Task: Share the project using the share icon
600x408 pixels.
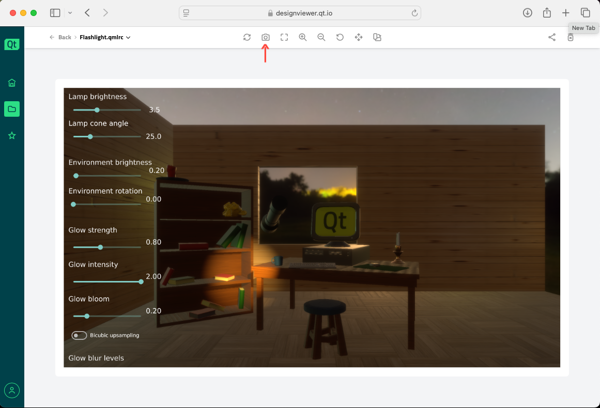Action: pos(552,37)
